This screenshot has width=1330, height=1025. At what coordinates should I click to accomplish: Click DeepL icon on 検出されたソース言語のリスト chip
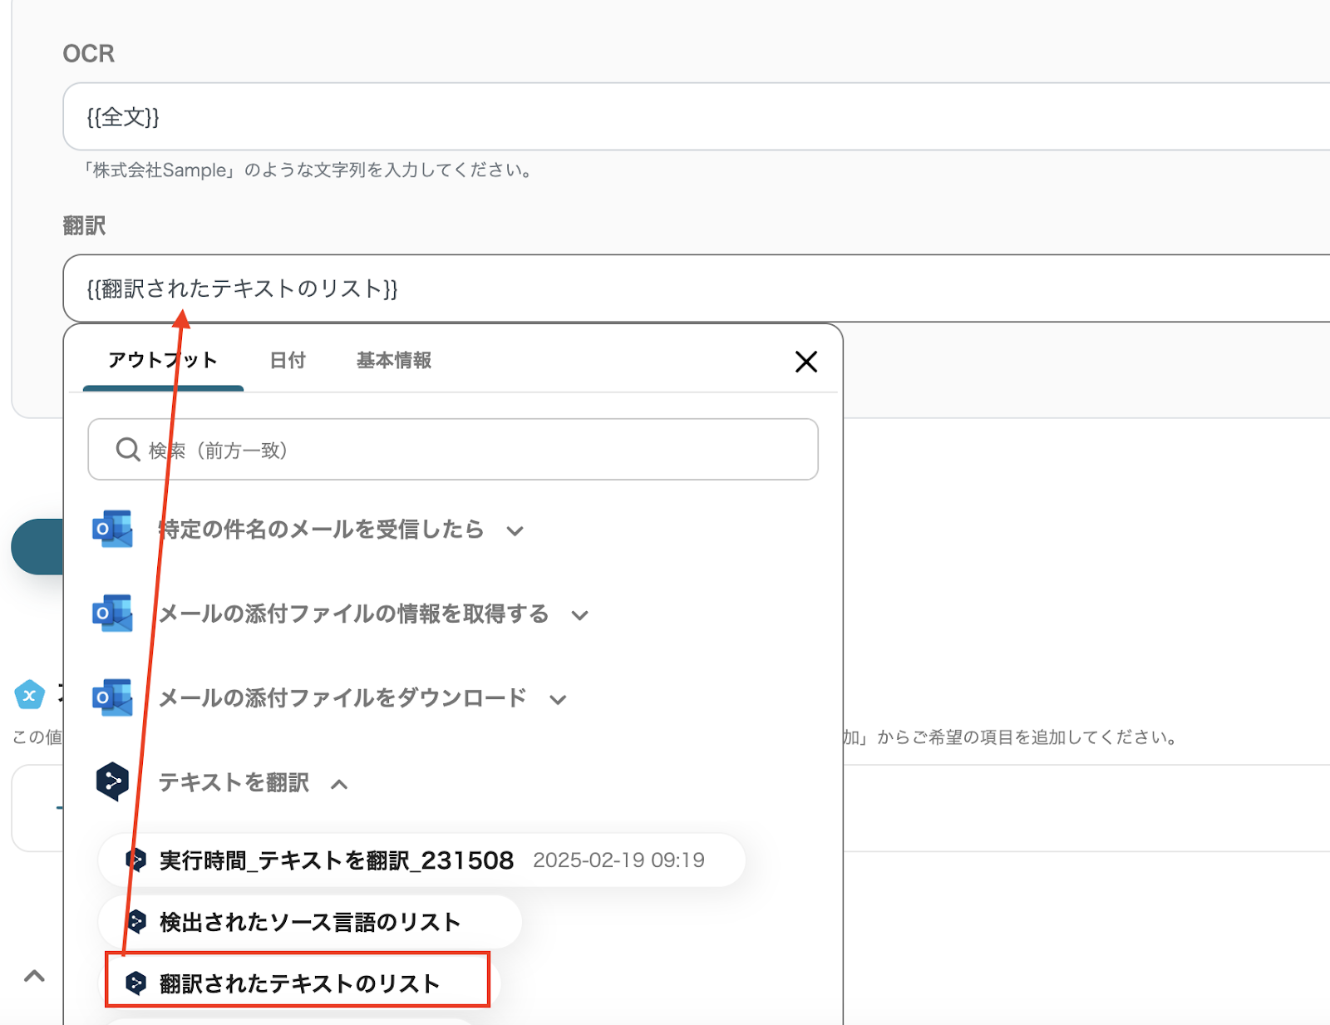135,922
